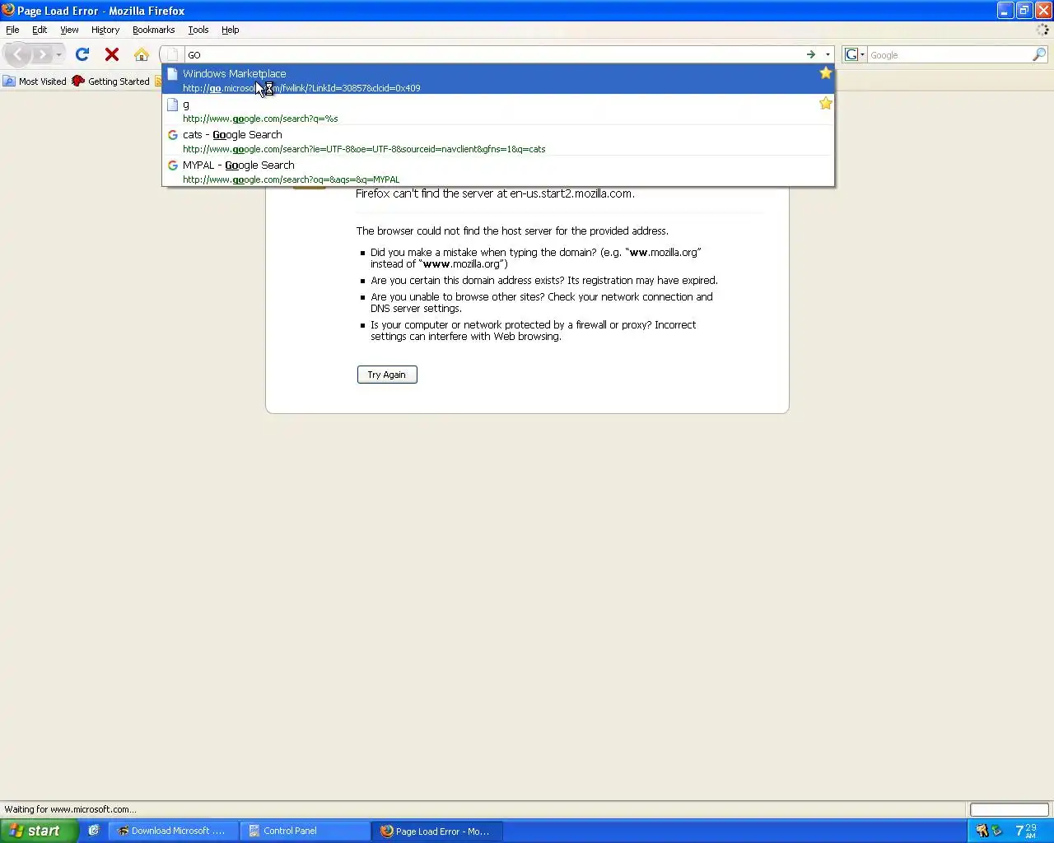
Task: Click the Forward navigation arrow
Action: (x=41, y=54)
